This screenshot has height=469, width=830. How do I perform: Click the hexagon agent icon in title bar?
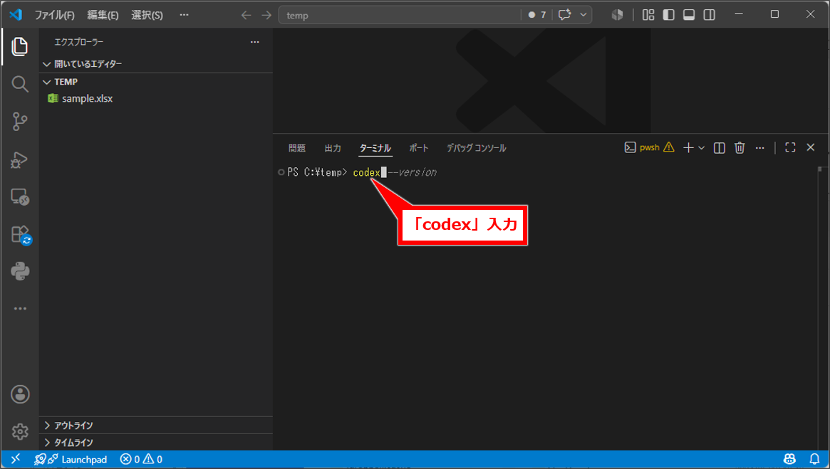(617, 15)
